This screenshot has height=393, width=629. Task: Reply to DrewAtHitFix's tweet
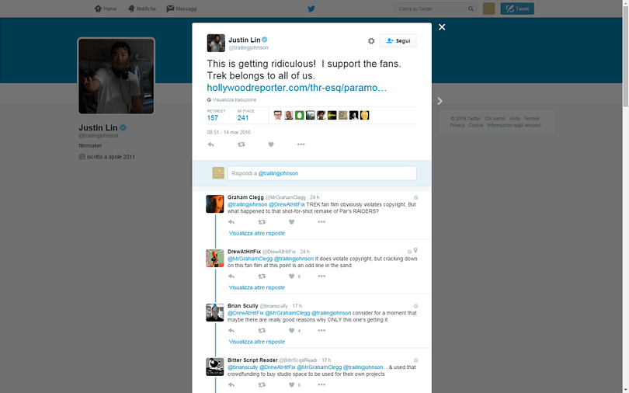231,276
